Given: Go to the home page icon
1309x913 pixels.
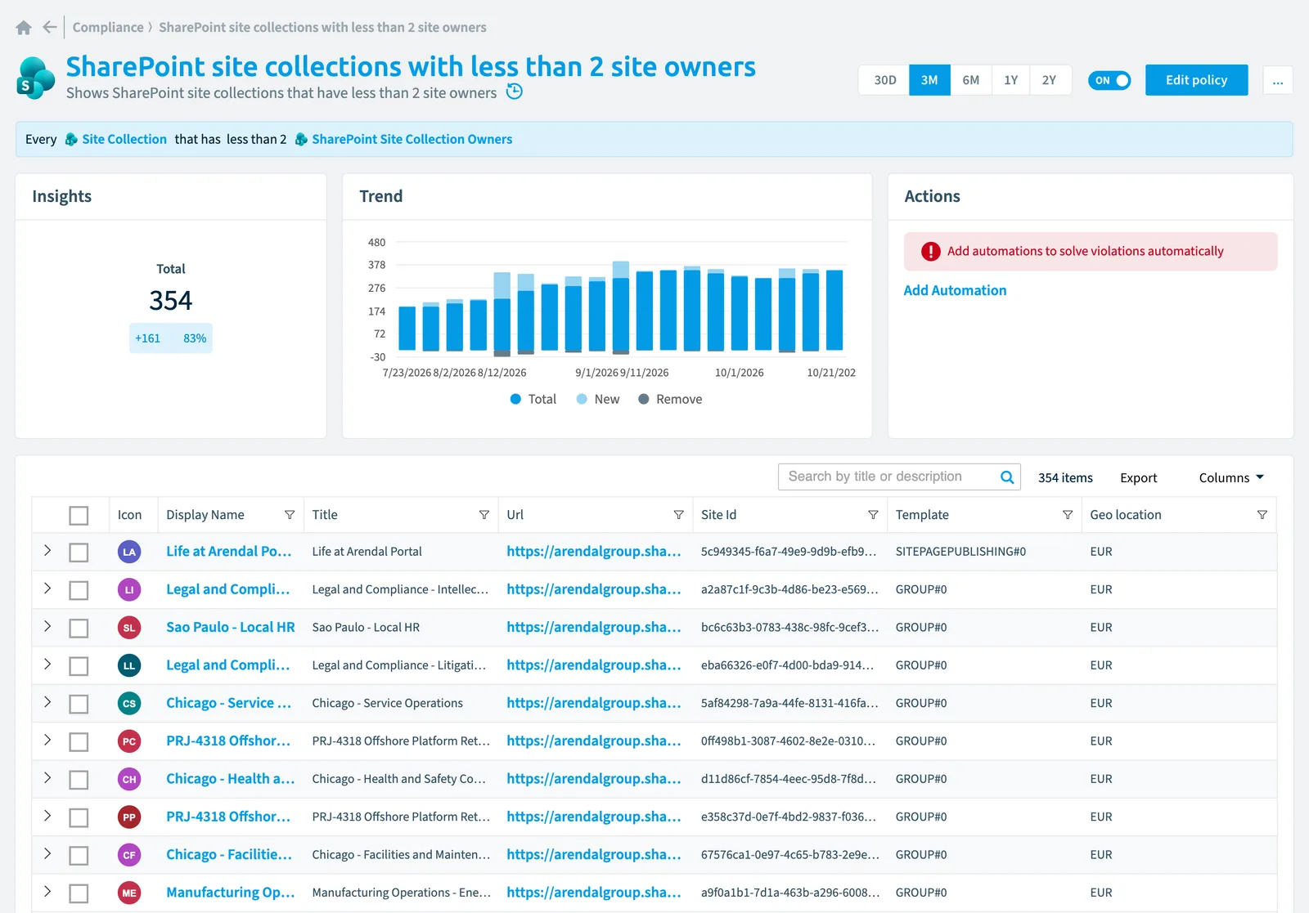Looking at the screenshot, I should coord(24,28).
